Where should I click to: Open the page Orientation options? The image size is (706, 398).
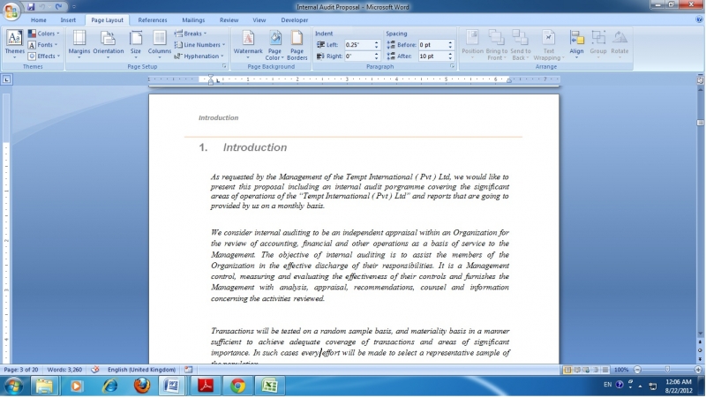(109, 42)
